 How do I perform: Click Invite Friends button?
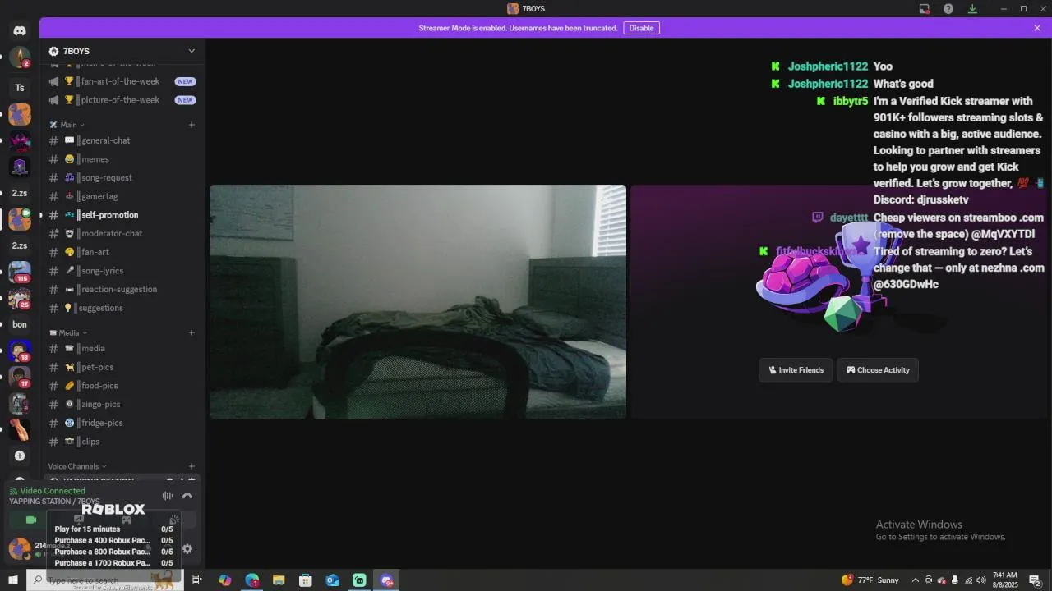point(796,370)
